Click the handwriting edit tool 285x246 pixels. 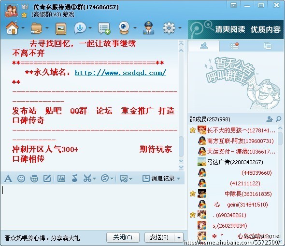pyautogui.click(x=47, y=179)
